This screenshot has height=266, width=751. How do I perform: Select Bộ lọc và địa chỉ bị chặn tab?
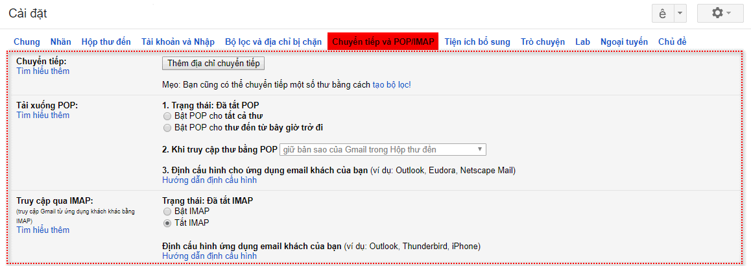[x=274, y=42]
